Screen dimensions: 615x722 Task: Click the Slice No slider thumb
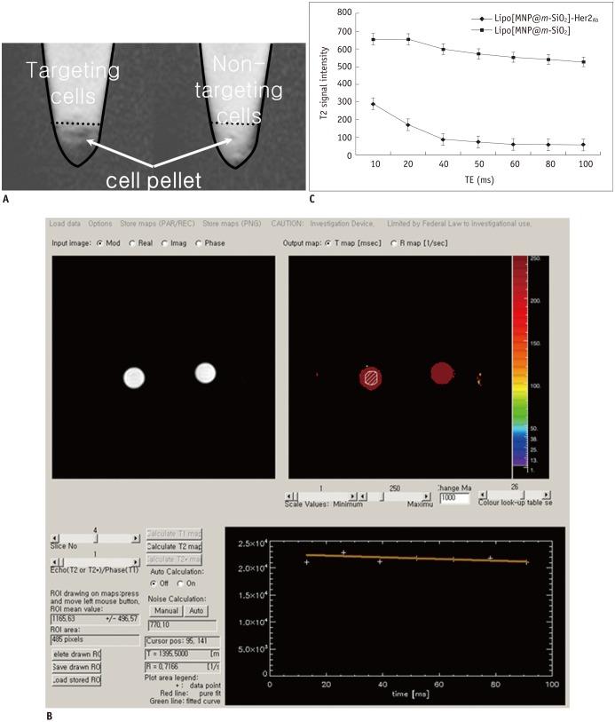point(95,538)
